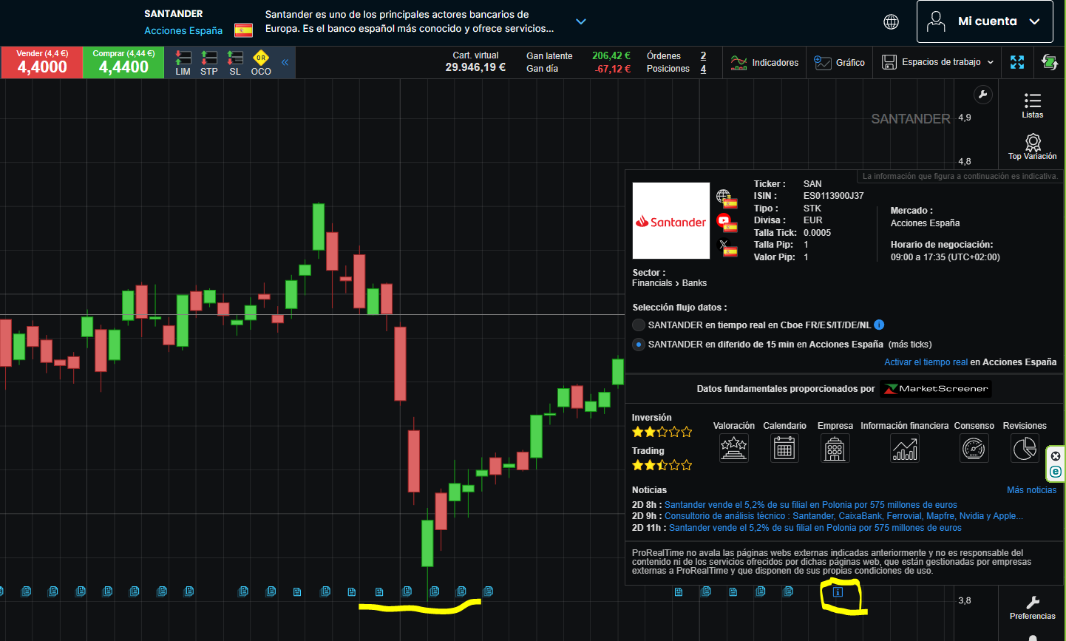Collapse order toolbar with double chevron
Image resolution: width=1066 pixels, height=641 pixels.
pos(285,62)
